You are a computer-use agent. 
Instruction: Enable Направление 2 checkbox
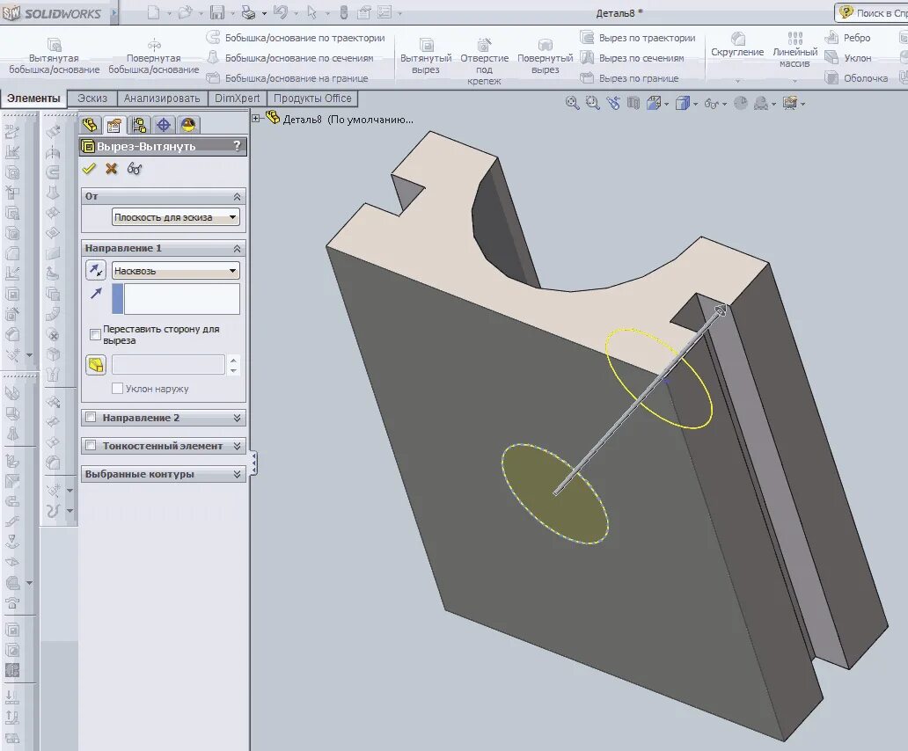[91, 417]
